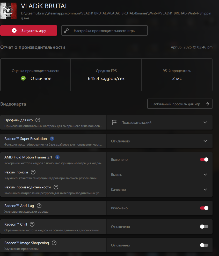The height and width of the screenshot is (256, 219).
Task: Click the 95-й процентиль 2 мс value
Action: 177,78
